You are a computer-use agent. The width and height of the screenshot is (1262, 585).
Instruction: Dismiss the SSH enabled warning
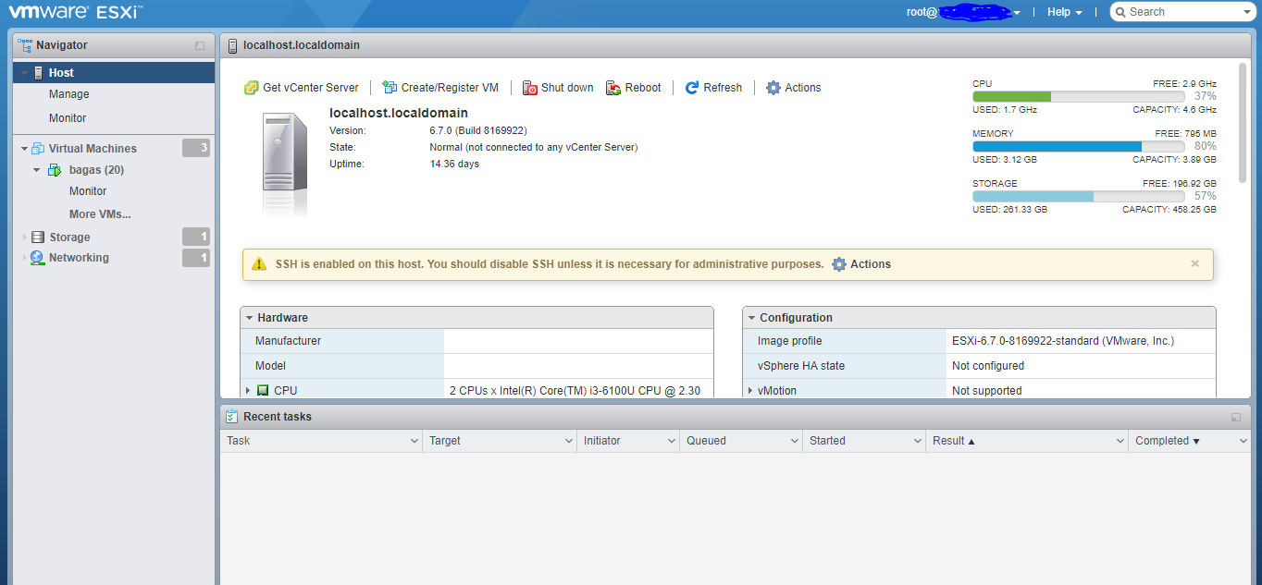coord(1194,263)
